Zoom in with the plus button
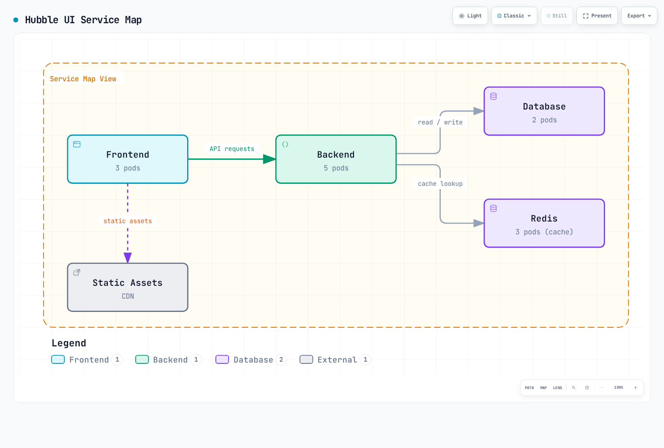 point(635,388)
